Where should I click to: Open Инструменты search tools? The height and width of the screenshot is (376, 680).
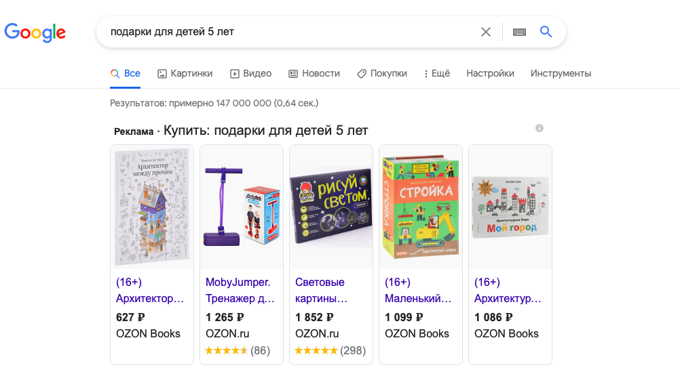(x=561, y=73)
